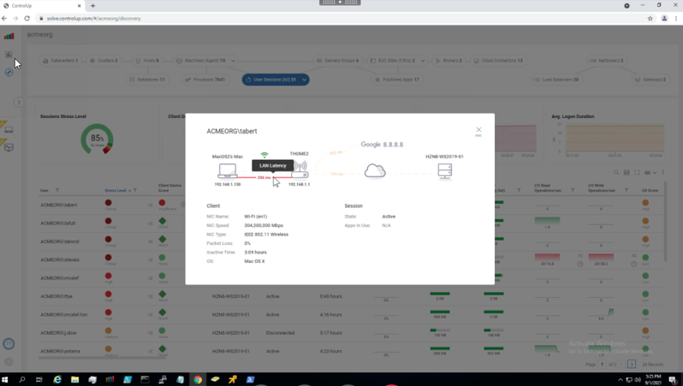Click the circular help icon in sidebar
Viewport: 683px width, 386px height.
click(x=9, y=344)
